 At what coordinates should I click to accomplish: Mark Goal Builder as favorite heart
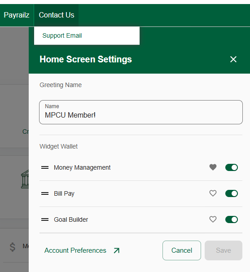pos(213,219)
